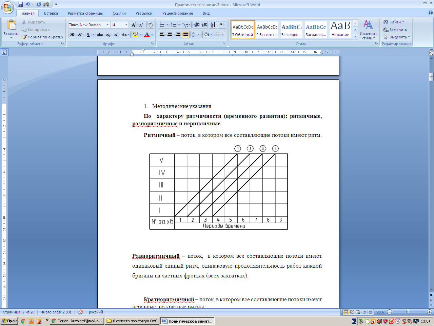Image resolution: width=434 pixels, height=326 pixels.
Task: Toggle Bold (Ж) formatting
Action: [72, 35]
